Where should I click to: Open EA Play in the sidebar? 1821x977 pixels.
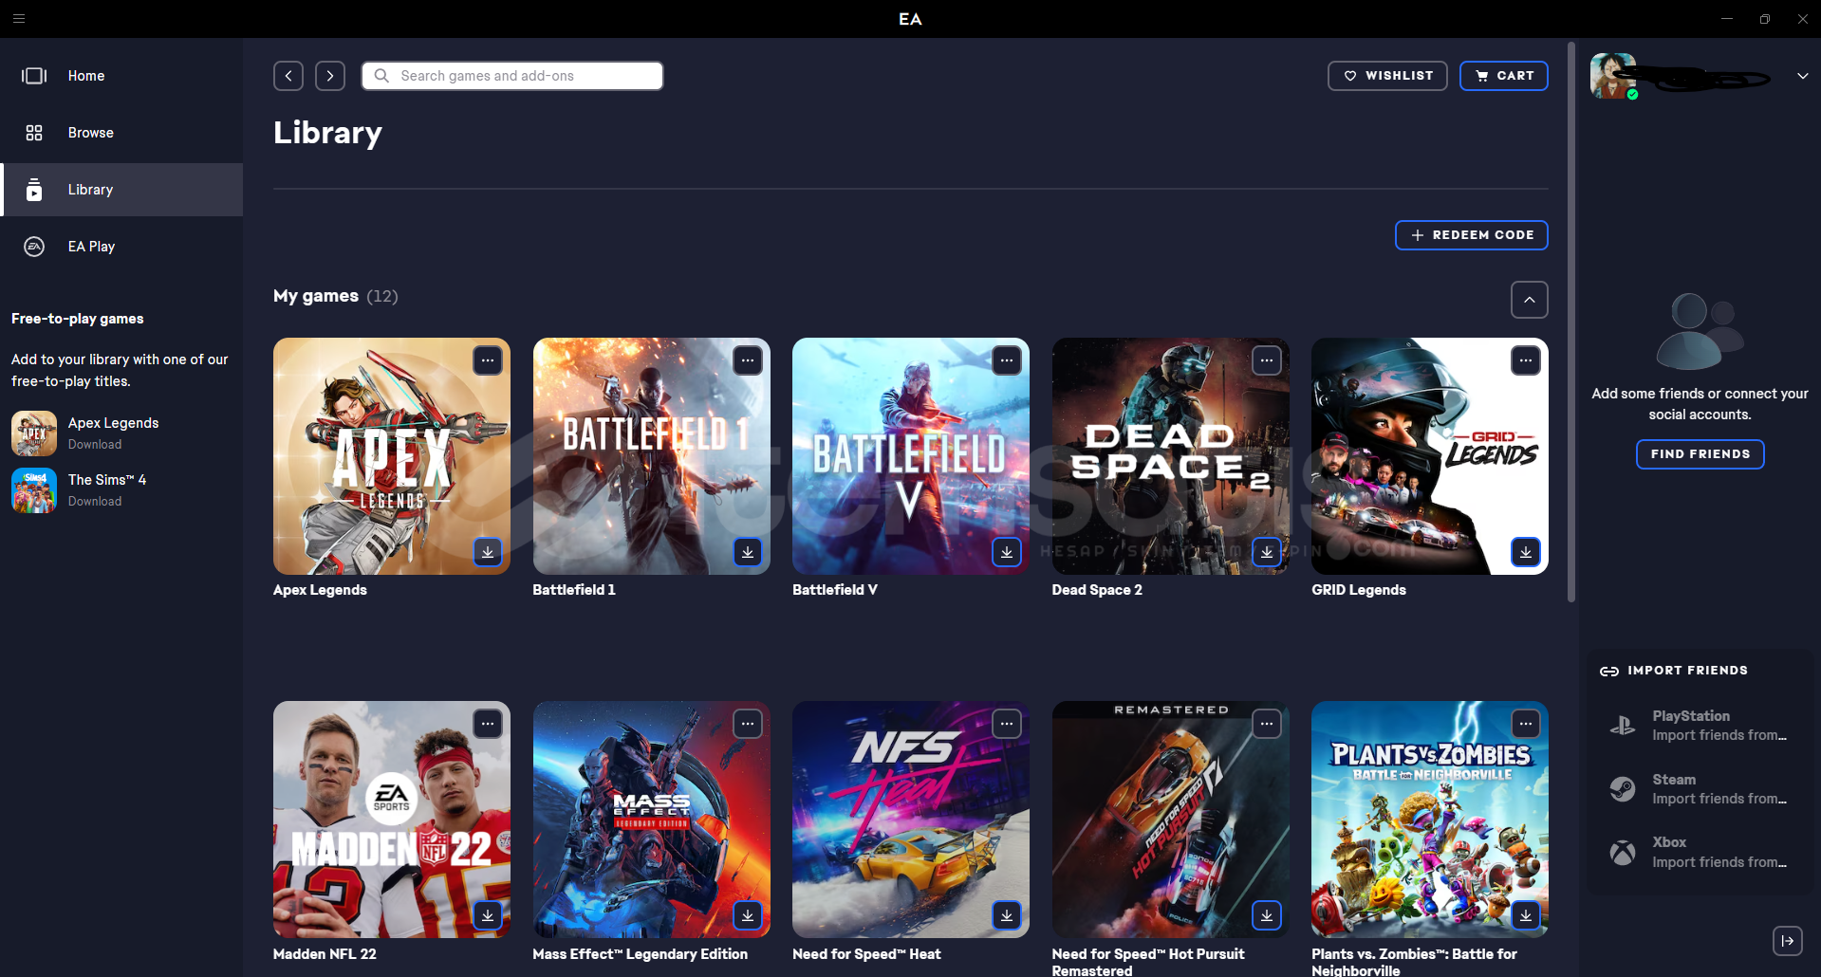pos(121,247)
